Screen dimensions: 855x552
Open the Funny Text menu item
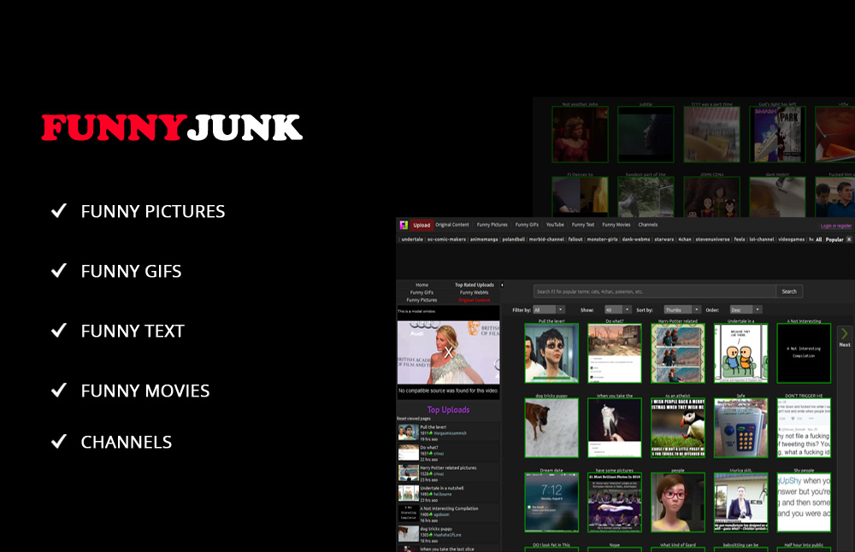tap(583, 225)
